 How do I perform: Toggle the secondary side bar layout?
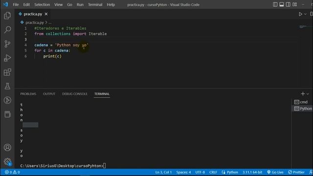pos(288,4)
